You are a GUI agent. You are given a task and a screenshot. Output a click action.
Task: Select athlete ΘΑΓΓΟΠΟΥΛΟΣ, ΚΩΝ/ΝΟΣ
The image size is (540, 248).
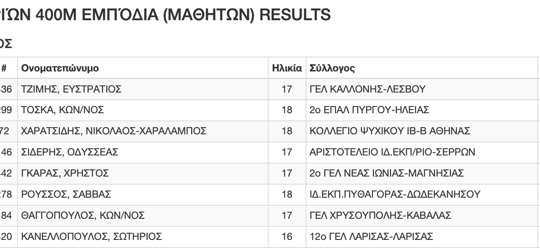(x=83, y=216)
